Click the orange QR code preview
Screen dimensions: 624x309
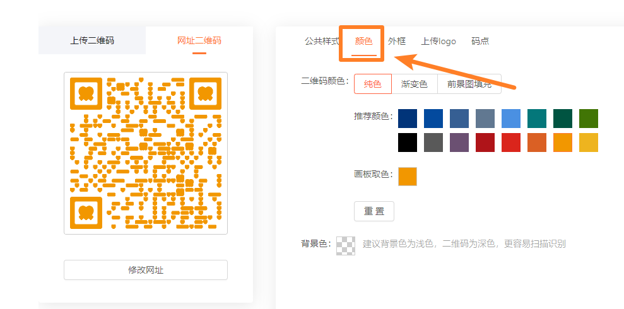pyautogui.click(x=146, y=153)
